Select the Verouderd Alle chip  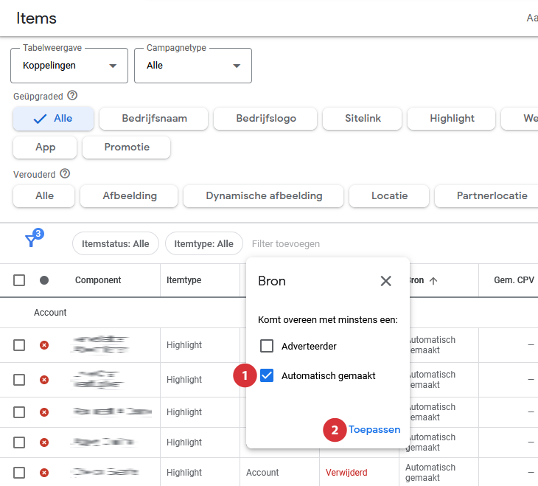(x=44, y=196)
